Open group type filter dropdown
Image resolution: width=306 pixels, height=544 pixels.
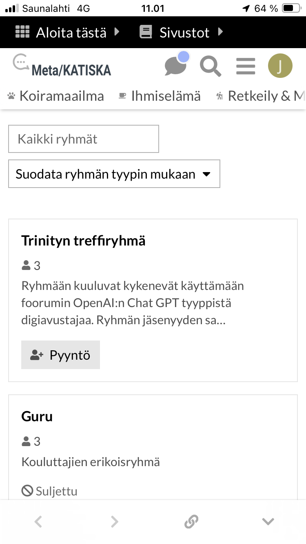(114, 174)
